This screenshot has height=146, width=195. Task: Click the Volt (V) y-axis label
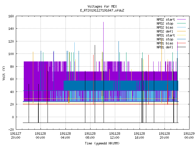(4, 73)
